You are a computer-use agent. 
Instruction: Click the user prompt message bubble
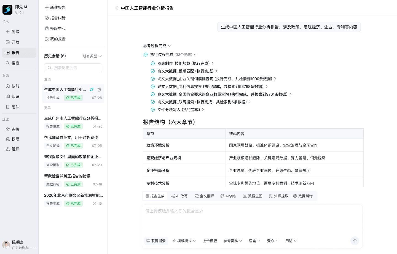(289, 27)
